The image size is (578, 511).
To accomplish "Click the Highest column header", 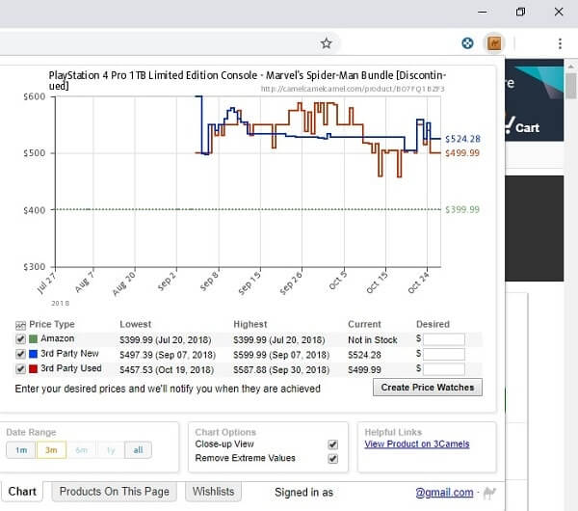I will 250,324.
